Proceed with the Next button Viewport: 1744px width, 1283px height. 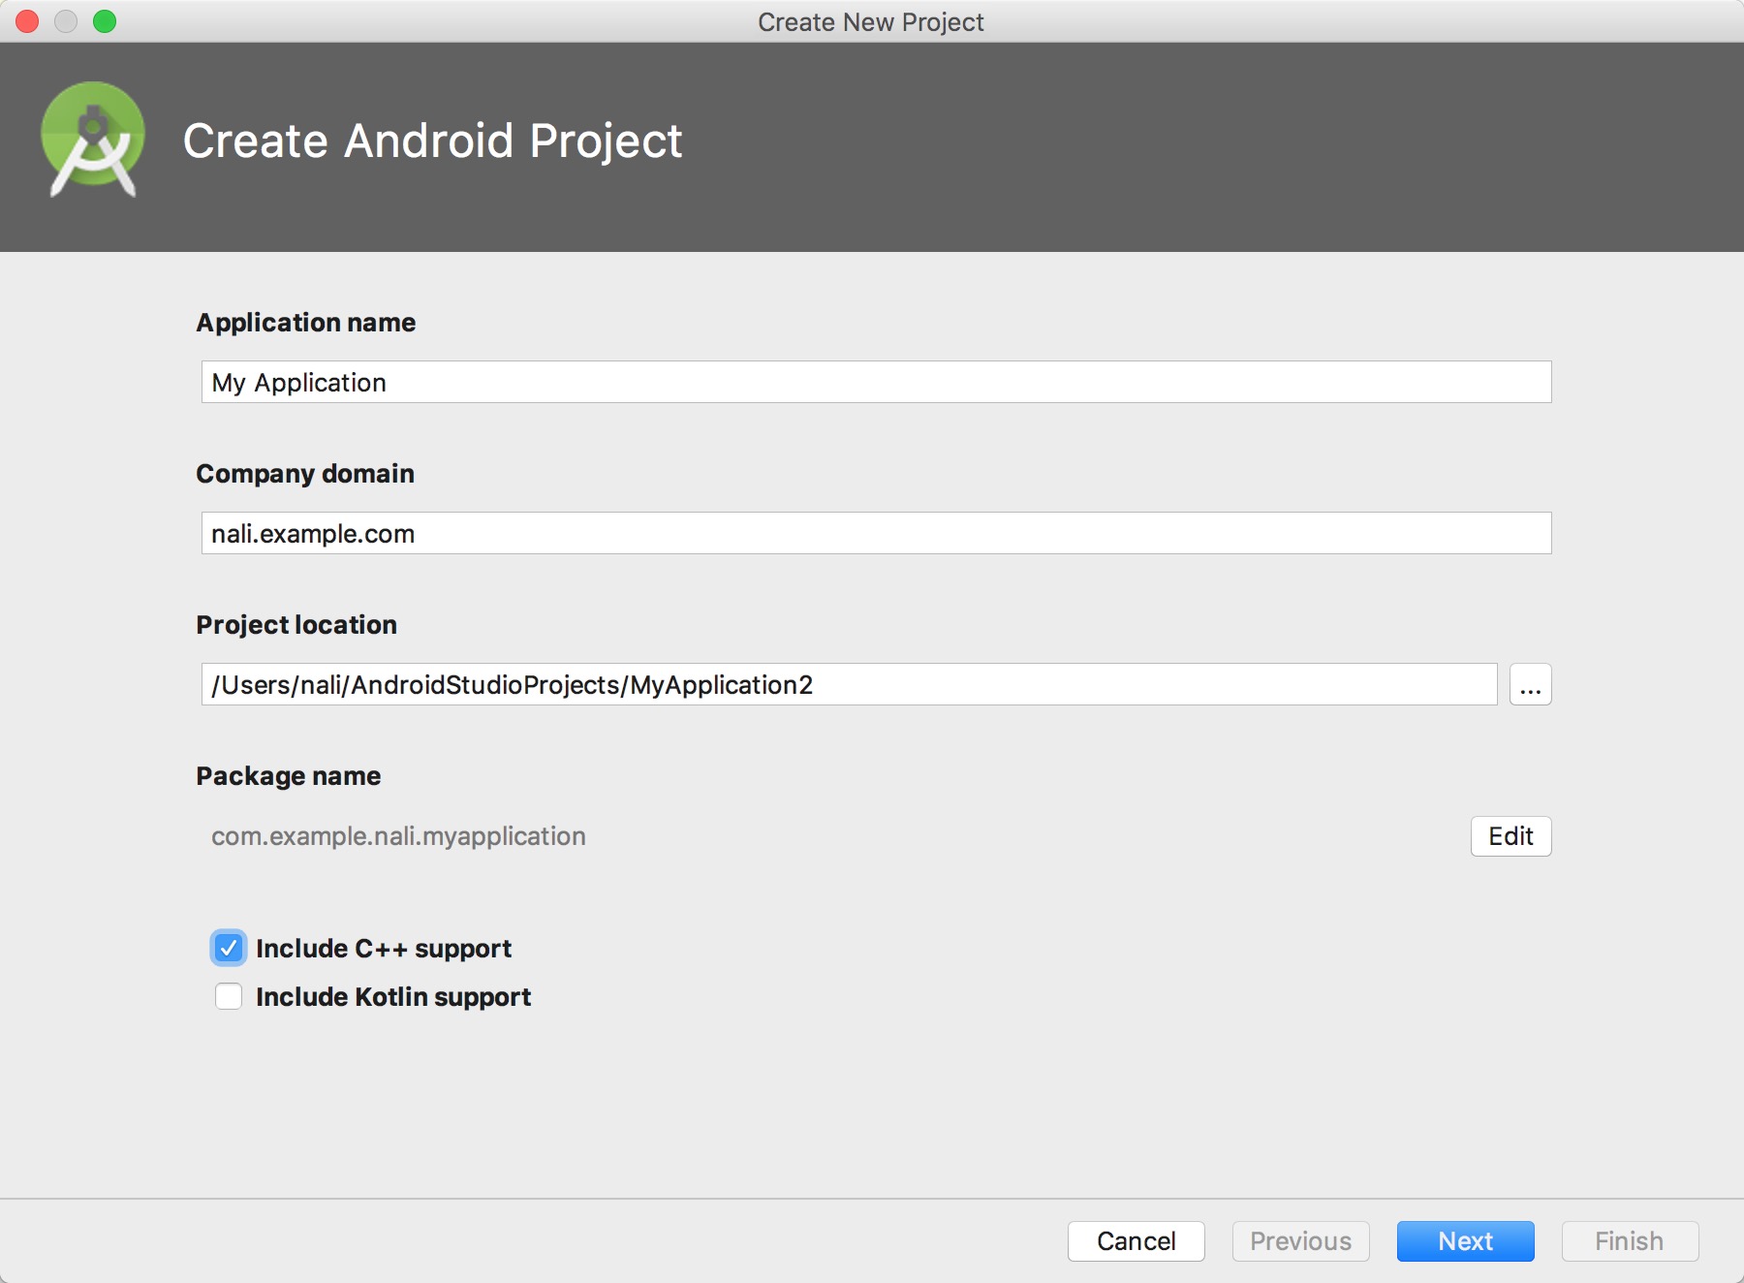tap(1465, 1241)
